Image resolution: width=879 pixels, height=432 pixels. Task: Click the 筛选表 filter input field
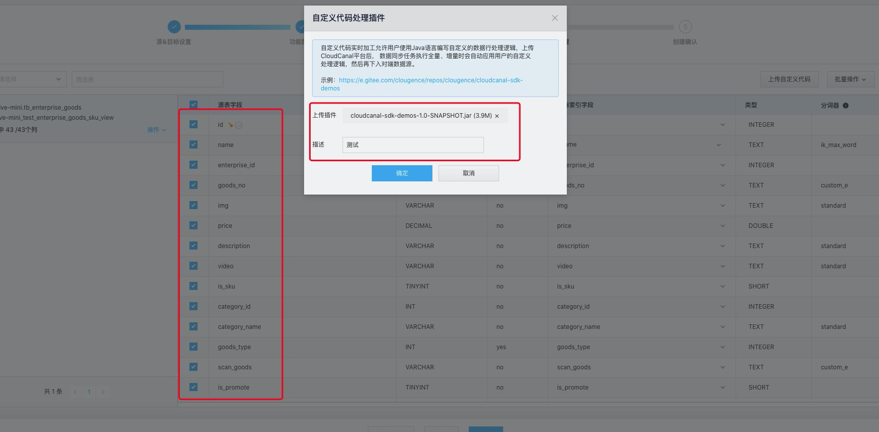click(148, 79)
